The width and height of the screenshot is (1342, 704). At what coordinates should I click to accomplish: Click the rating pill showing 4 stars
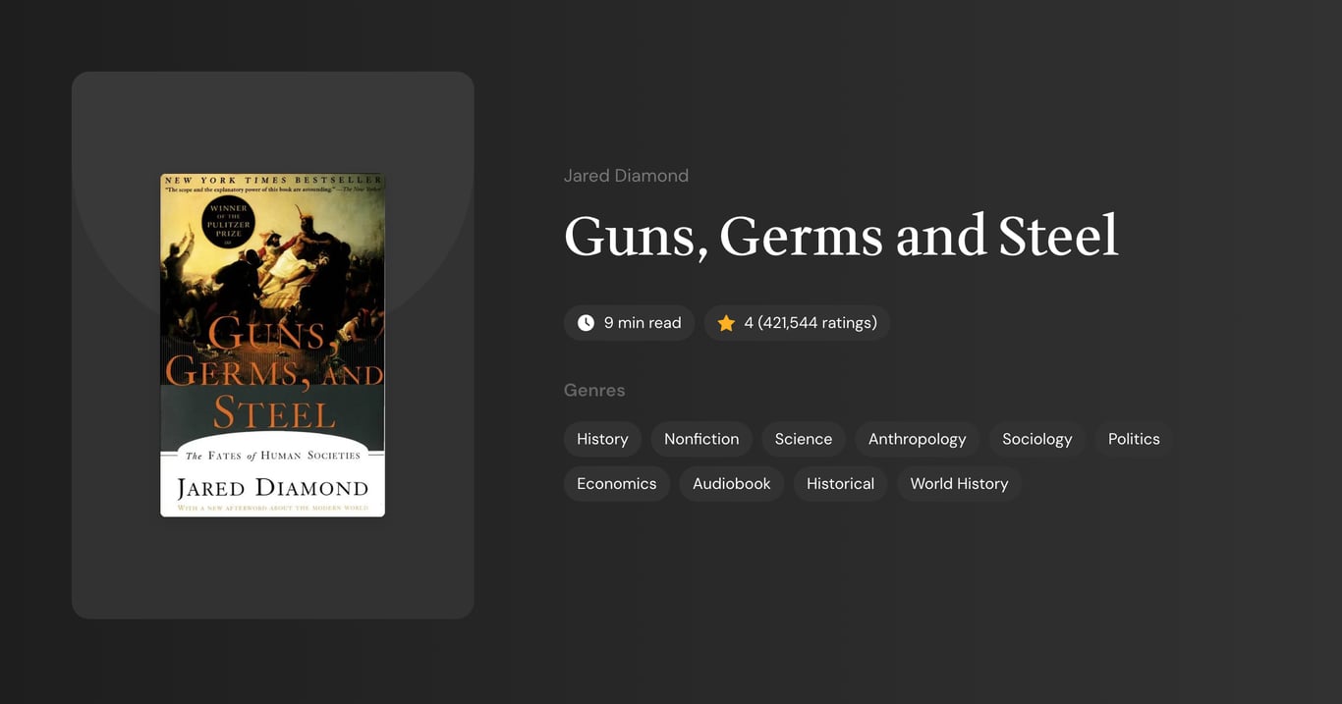(796, 322)
